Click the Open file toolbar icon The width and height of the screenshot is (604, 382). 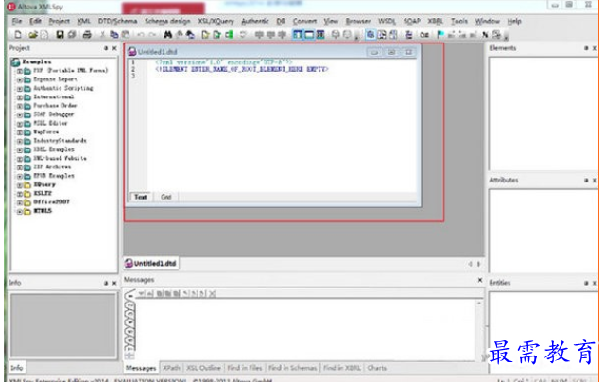coord(33,35)
